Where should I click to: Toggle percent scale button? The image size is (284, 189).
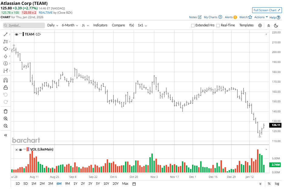point(269,184)
